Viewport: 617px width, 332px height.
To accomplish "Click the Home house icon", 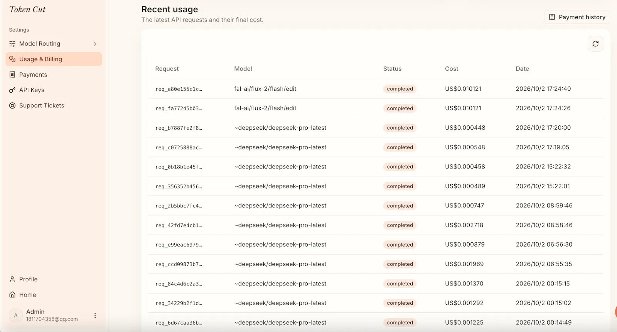I will point(12,295).
